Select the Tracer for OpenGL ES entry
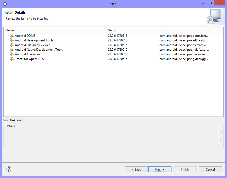This screenshot has width=227, height=178. pos(29,59)
